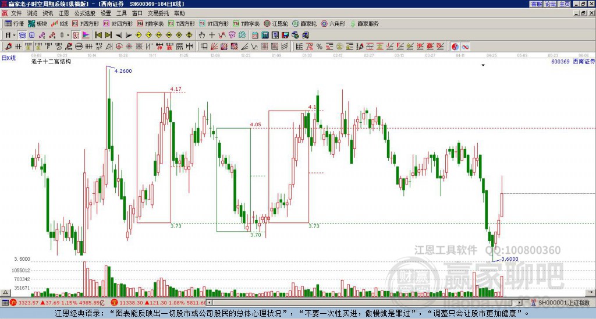Expand the candlestick style dropdown arrow
Screen dimensions: 596x319
pos(68,35)
